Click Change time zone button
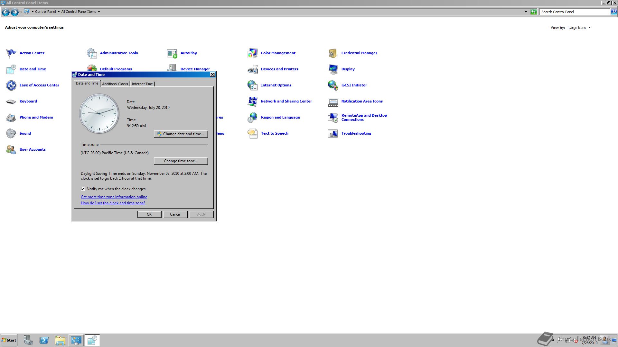This screenshot has height=347, width=618. tap(181, 161)
